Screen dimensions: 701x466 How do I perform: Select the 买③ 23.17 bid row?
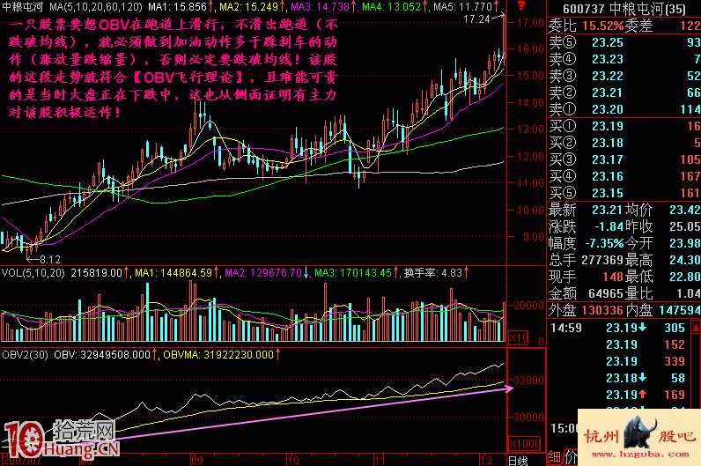click(x=624, y=159)
